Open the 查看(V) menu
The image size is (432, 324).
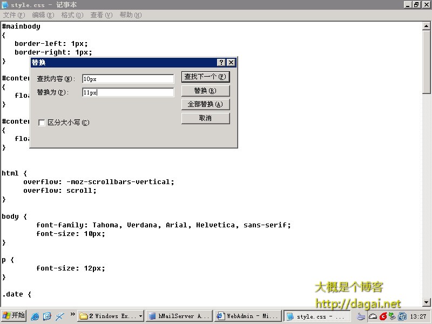102,15
